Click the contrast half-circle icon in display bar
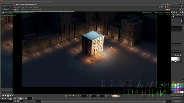 [90, 96]
